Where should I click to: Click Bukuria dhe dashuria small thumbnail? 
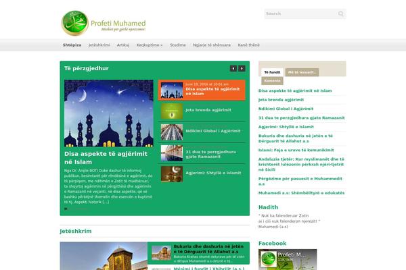(161, 252)
